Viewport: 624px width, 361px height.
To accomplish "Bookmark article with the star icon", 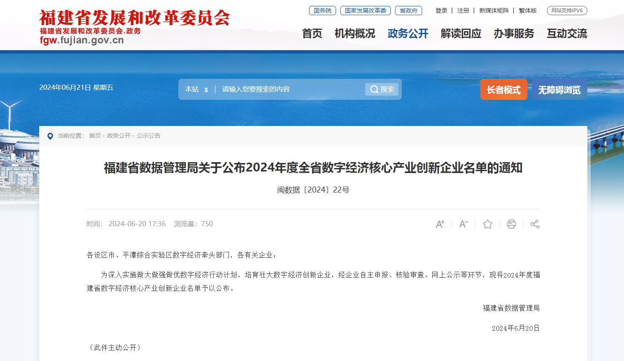I will pyautogui.click(x=487, y=224).
